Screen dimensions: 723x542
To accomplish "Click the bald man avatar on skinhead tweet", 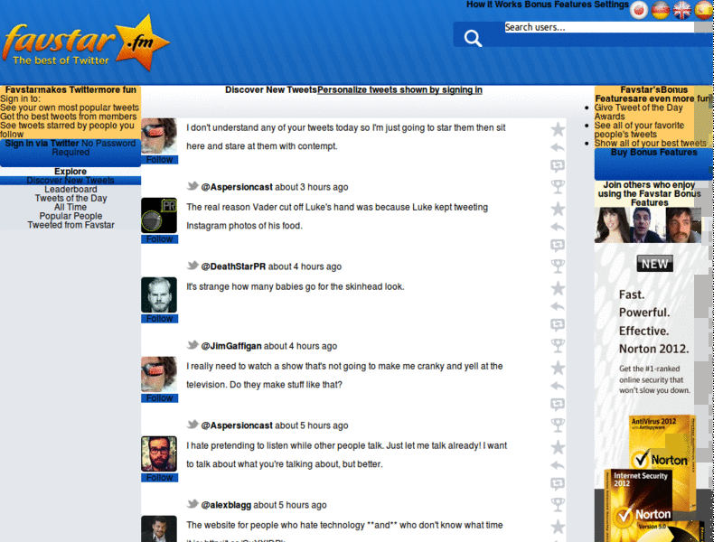I will click(x=159, y=295).
